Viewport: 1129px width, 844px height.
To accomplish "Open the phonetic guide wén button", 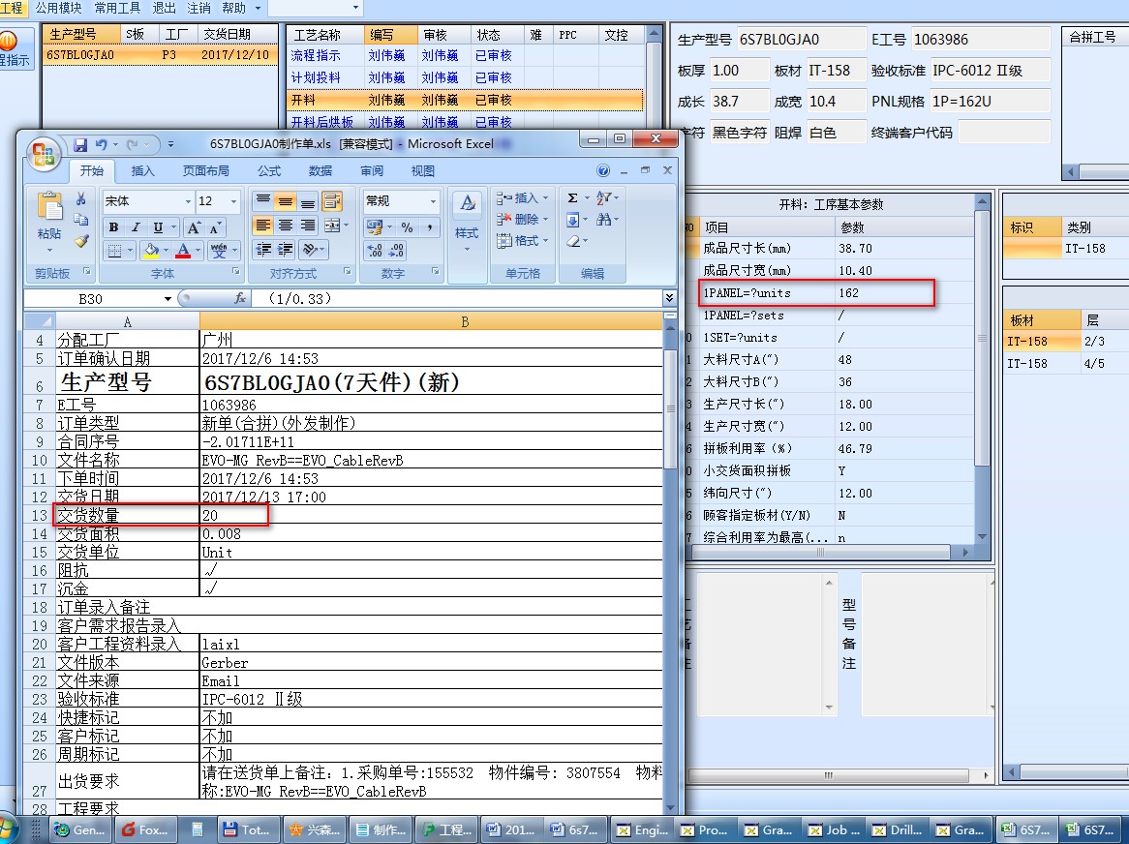I will pyautogui.click(x=219, y=251).
